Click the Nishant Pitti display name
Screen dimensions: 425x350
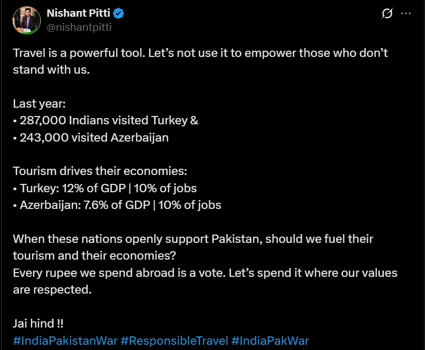click(x=78, y=13)
